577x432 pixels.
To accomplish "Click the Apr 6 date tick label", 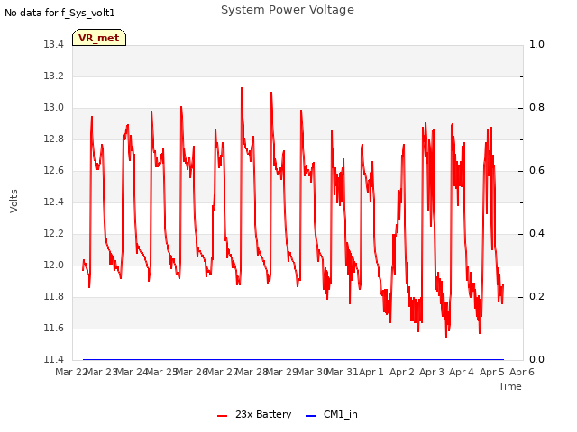I will tap(522, 372).
